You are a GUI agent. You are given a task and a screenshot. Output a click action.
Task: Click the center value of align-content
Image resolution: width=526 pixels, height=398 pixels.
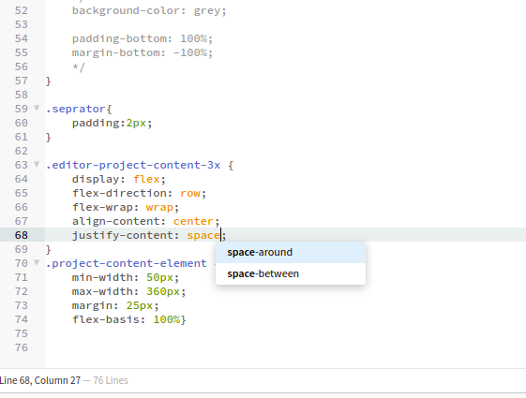click(193, 221)
